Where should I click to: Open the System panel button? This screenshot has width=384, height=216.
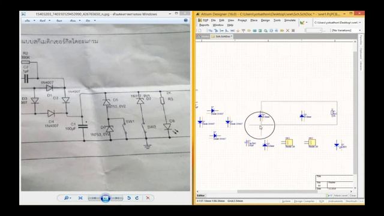click(286, 201)
